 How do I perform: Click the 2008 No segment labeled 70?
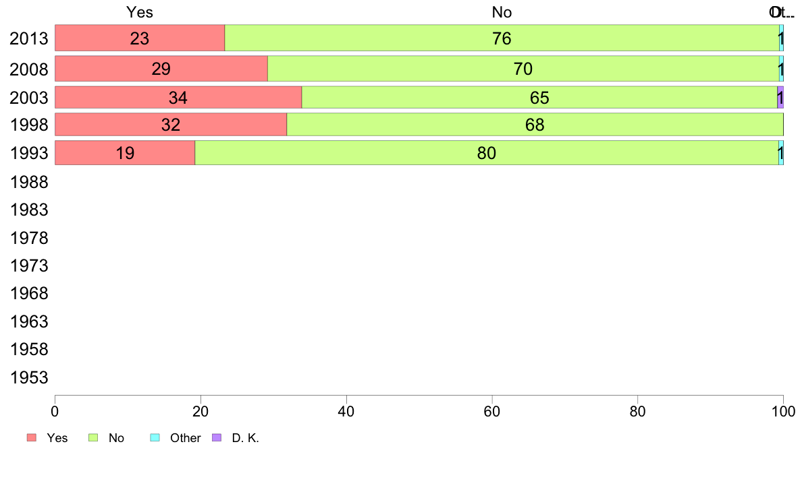523,69
